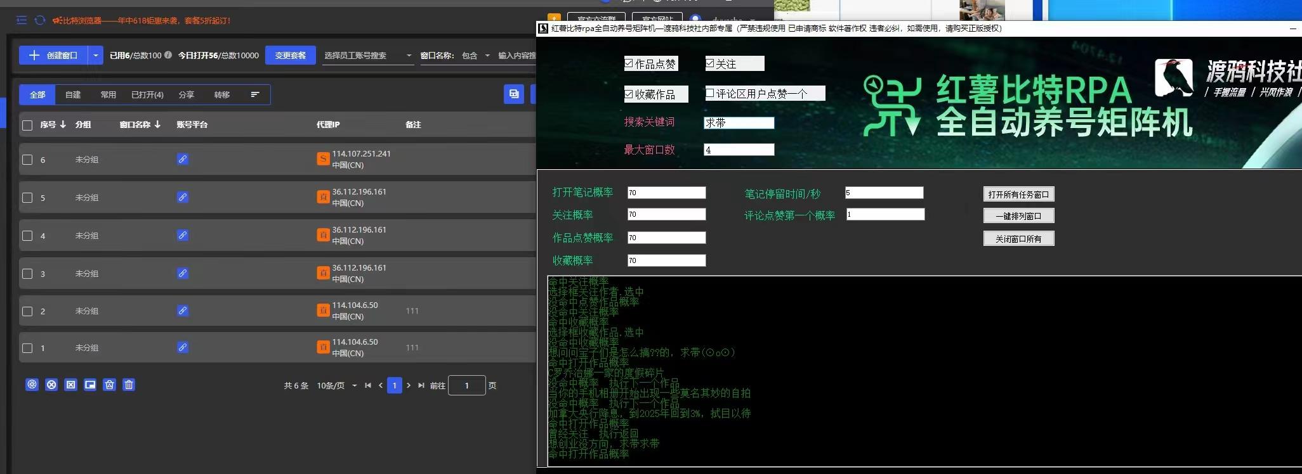
Task: Switch to the 已打开(4) tab
Action: [x=147, y=94]
